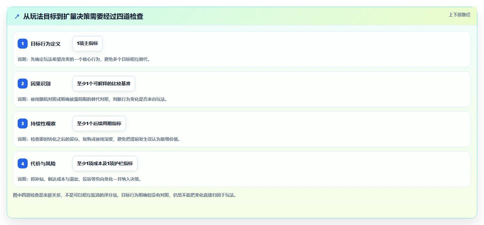484x225 pixels.
Task: Click the step 4 number badge
Action: 23,163
